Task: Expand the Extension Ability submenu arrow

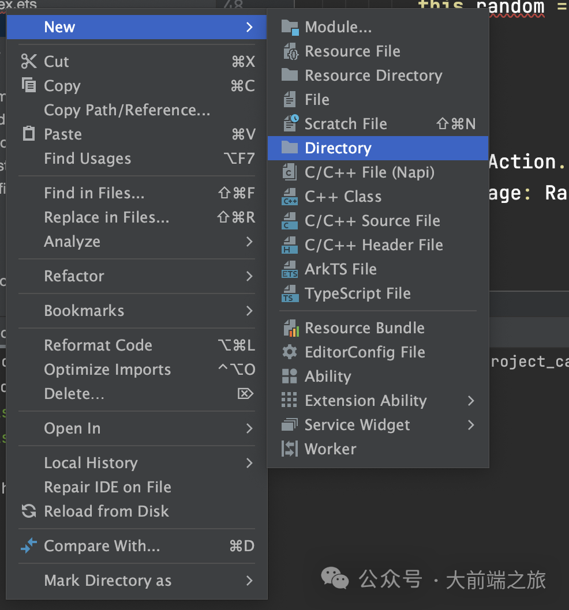Action: coord(471,401)
